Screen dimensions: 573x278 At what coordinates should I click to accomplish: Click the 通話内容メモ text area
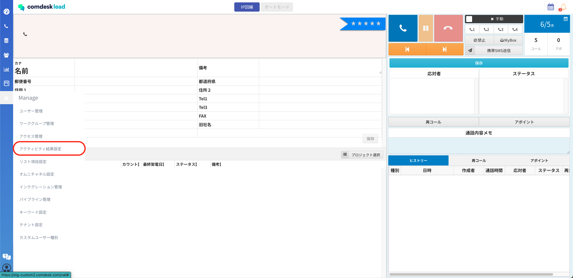coord(479,146)
